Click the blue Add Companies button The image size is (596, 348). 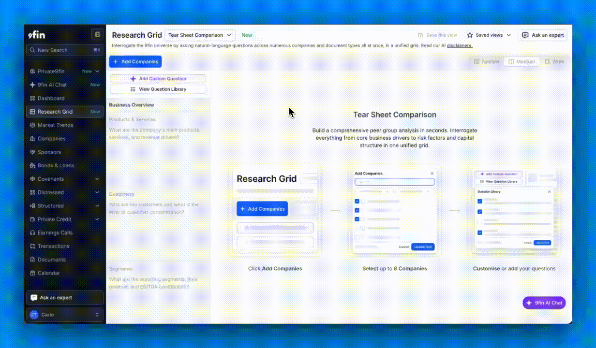coord(135,62)
